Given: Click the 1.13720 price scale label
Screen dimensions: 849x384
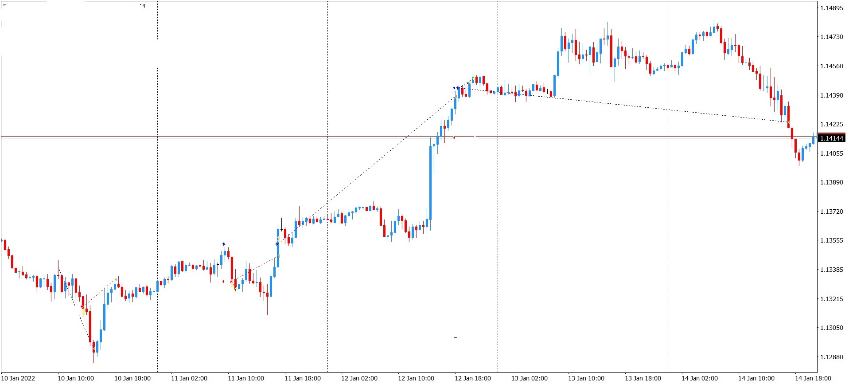Looking at the screenshot, I should 832,212.
